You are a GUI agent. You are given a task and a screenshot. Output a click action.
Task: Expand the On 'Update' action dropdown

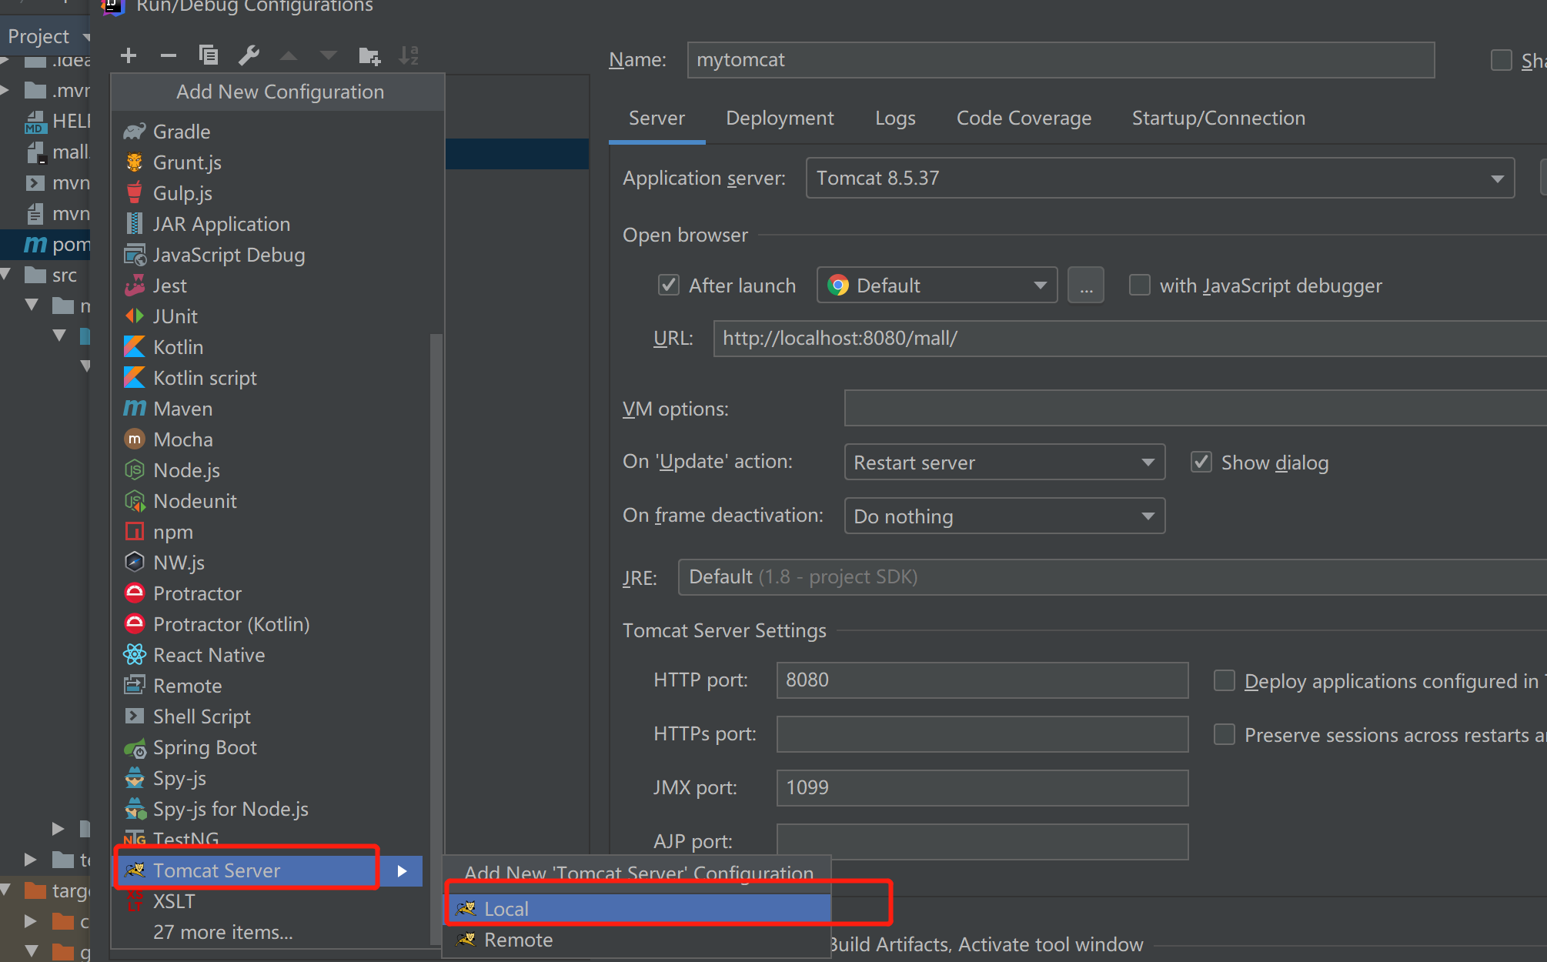pos(1004,462)
